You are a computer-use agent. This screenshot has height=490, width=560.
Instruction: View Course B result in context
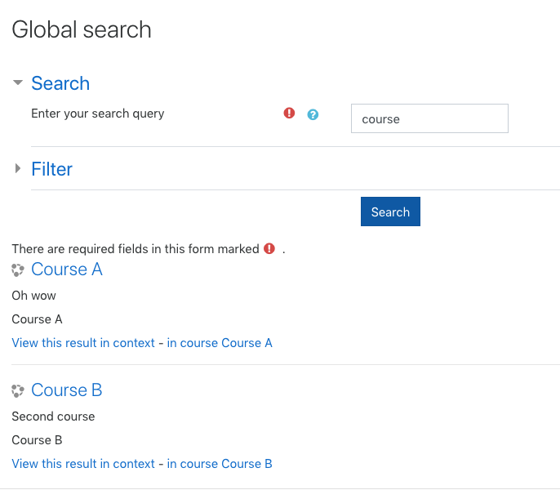[x=83, y=464]
